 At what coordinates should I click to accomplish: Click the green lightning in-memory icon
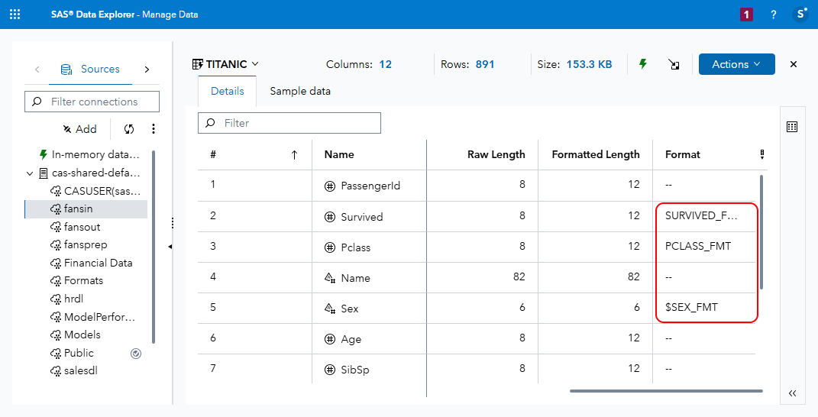pyautogui.click(x=643, y=63)
